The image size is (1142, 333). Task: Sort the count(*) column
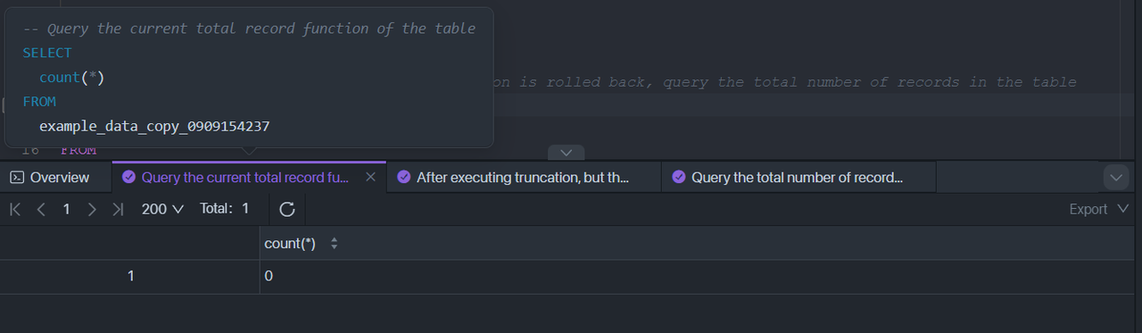335,243
